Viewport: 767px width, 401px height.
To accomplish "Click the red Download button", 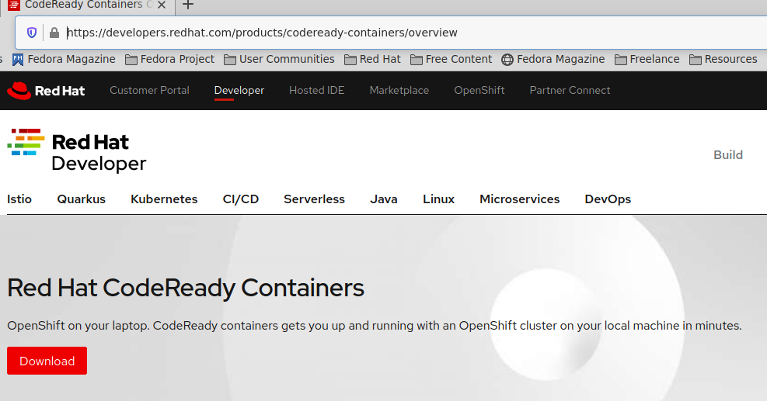I will click(47, 361).
